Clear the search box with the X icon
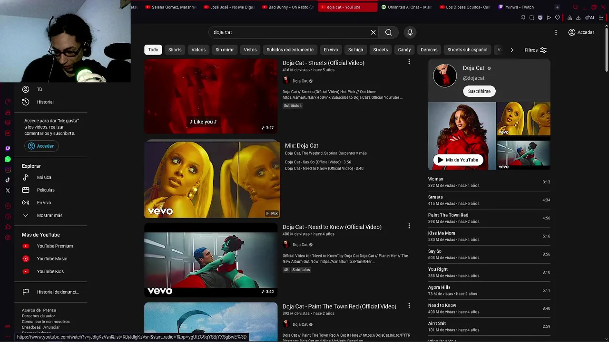Viewport: 609px width, 342px height. point(373,32)
